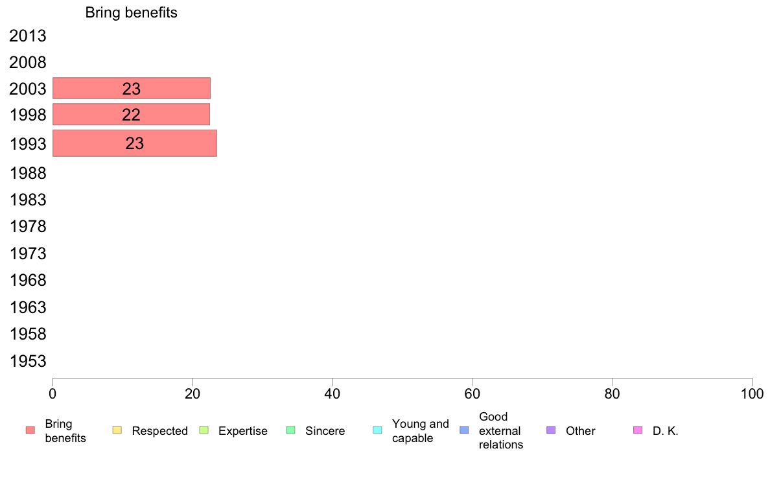The height and width of the screenshot is (477, 770).
Task: Click the pink D. K. legend swatch
Action: (x=638, y=430)
